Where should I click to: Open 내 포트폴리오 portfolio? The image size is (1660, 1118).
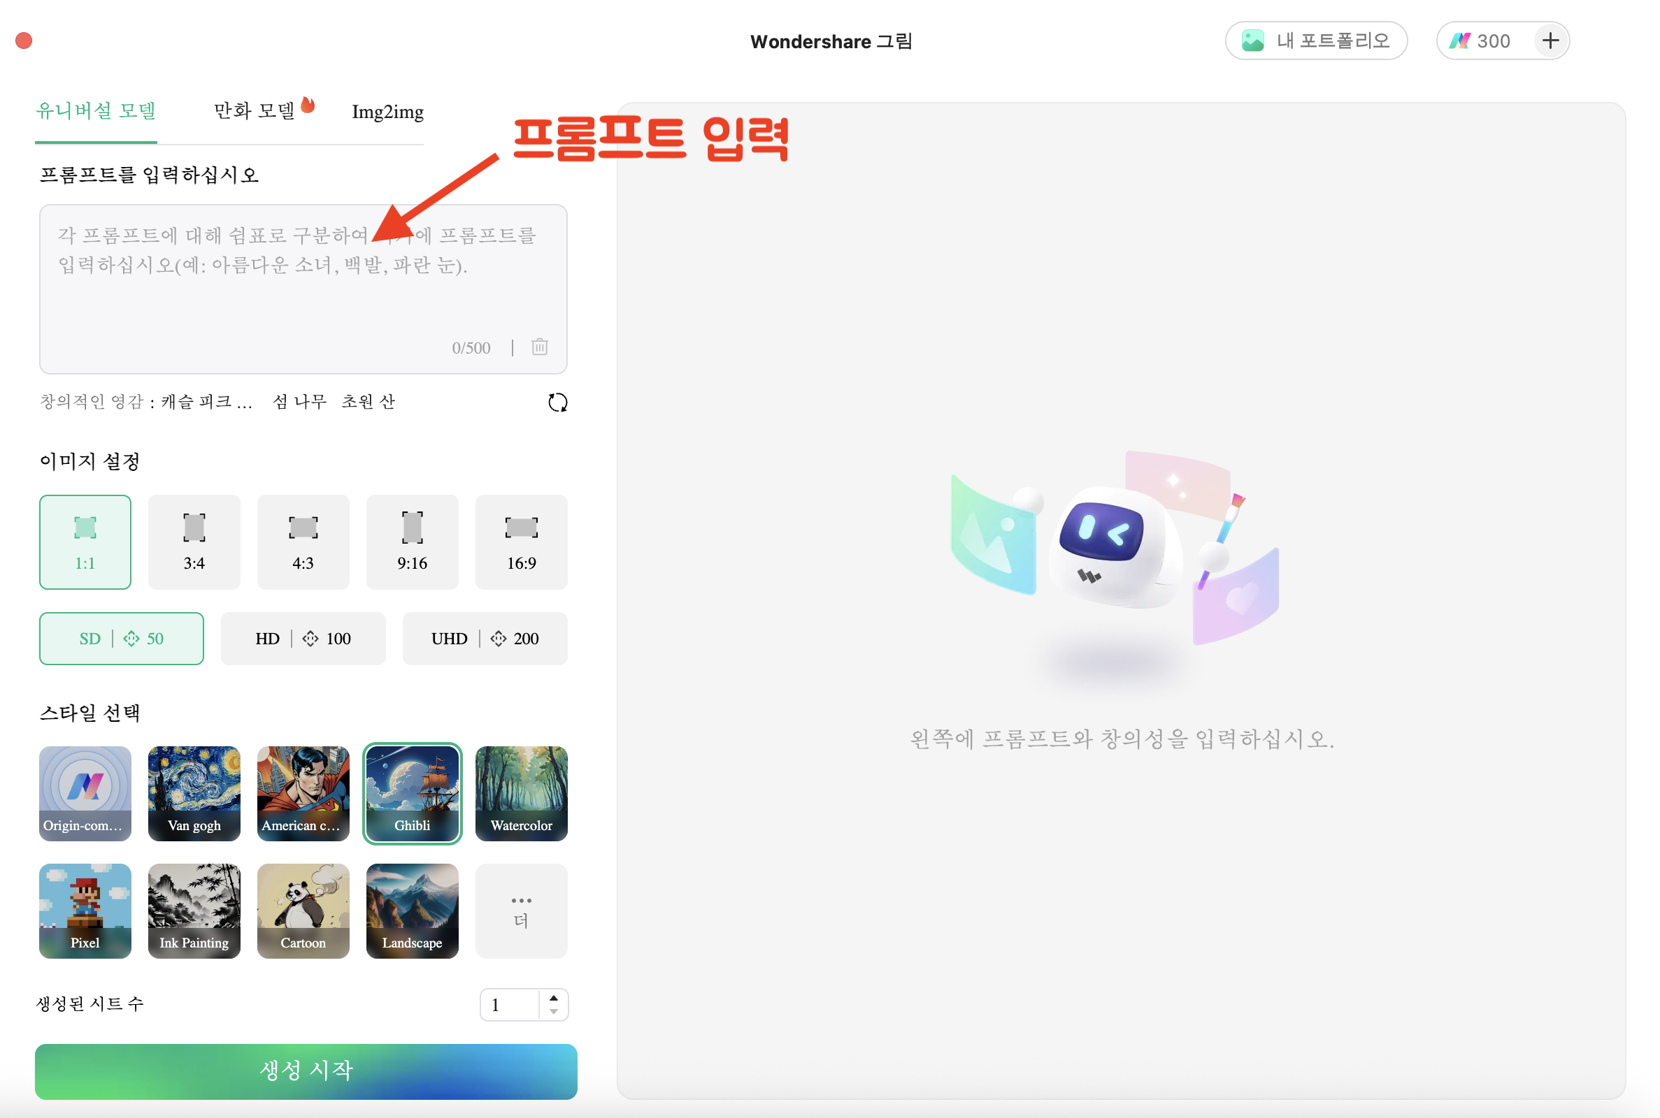point(1316,41)
